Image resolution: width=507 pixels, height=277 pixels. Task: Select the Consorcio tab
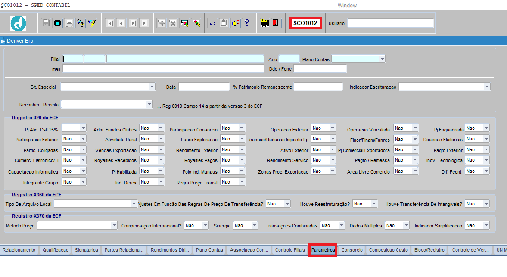tap(352, 250)
